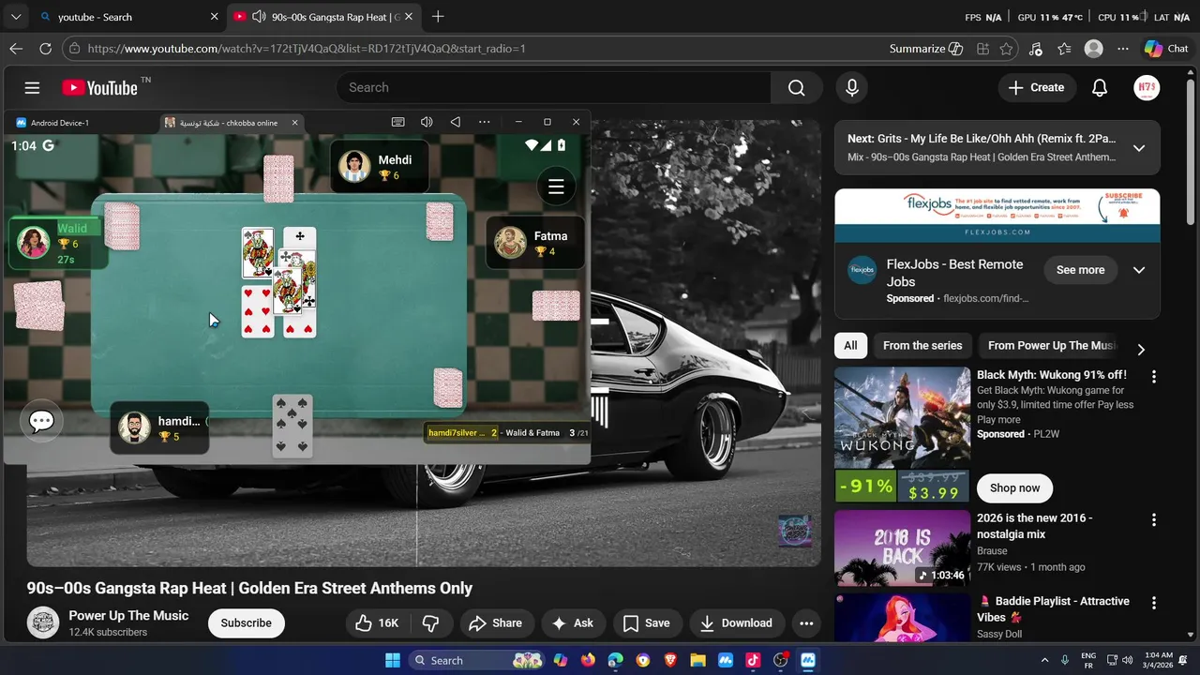Go back in the browser
The width and height of the screenshot is (1200, 675).
click(16, 49)
